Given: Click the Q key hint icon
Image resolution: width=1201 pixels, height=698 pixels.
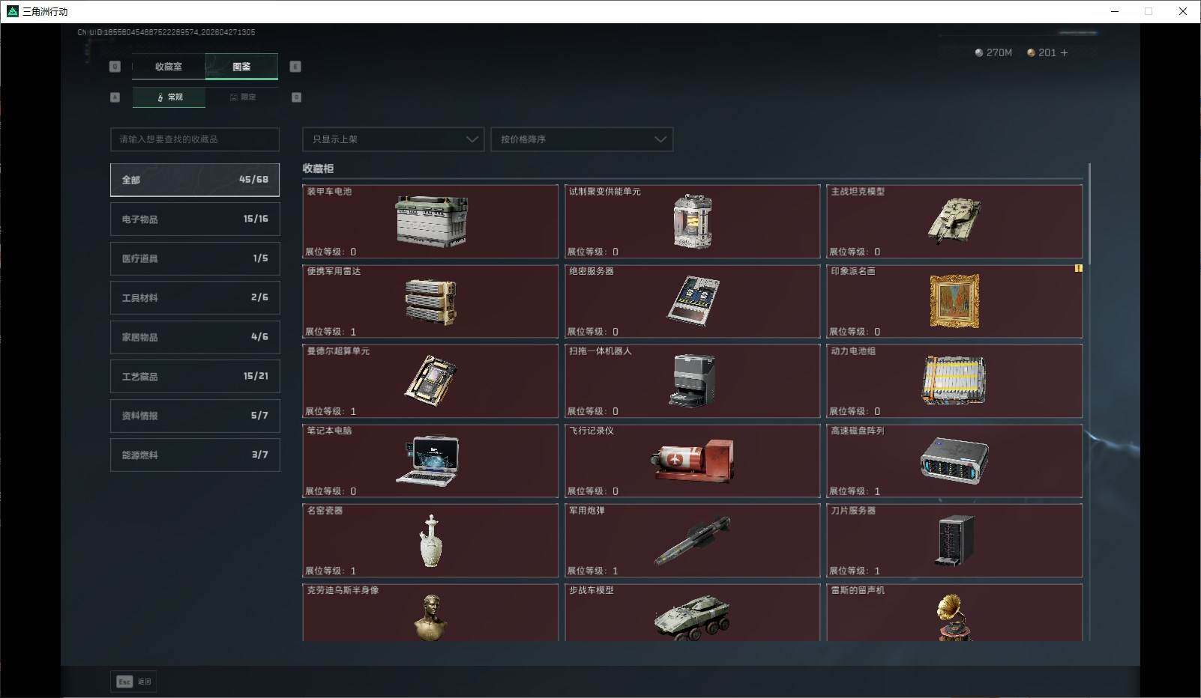Looking at the screenshot, I should click(x=115, y=67).
